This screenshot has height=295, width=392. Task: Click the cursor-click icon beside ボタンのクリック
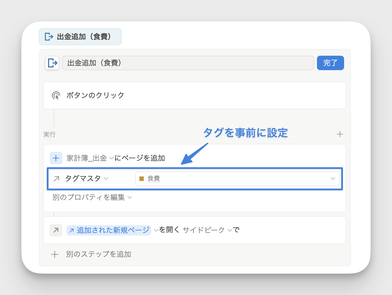56,95
